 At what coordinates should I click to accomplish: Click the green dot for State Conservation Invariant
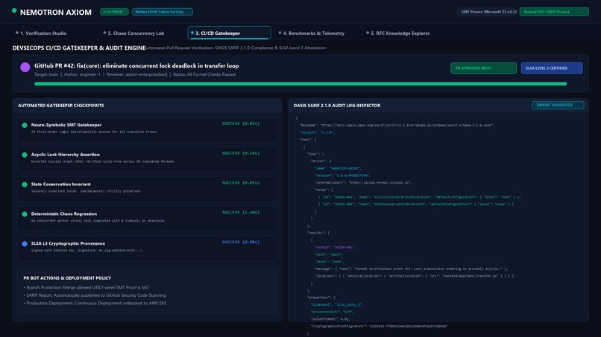click(x=25, y=184)
